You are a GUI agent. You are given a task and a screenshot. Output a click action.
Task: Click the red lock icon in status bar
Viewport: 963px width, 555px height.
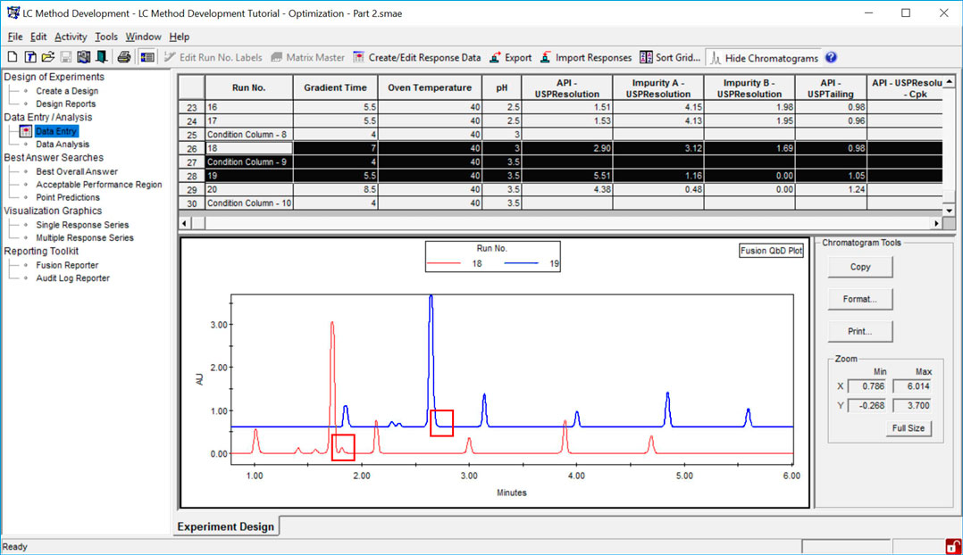pyautogui.click(x=953, y=546)
